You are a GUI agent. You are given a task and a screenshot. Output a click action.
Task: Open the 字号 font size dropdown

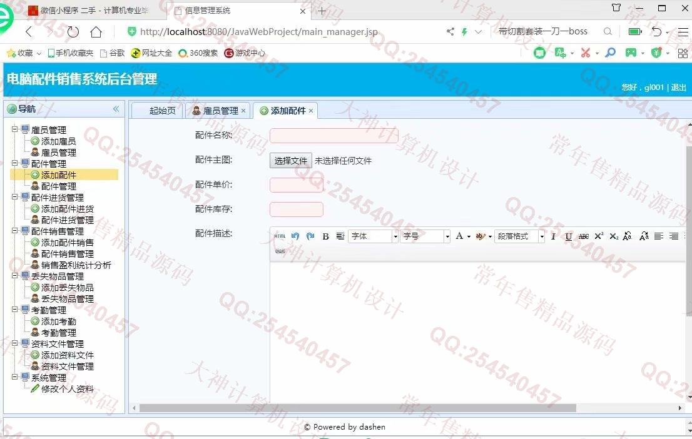(x=425, y=236)
